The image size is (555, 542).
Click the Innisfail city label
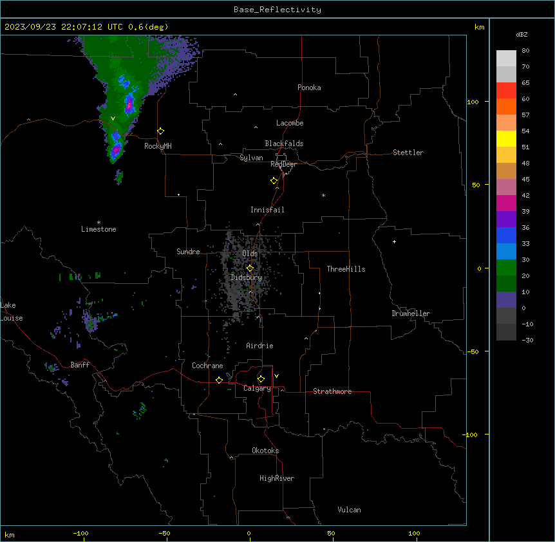click(267, 210)
